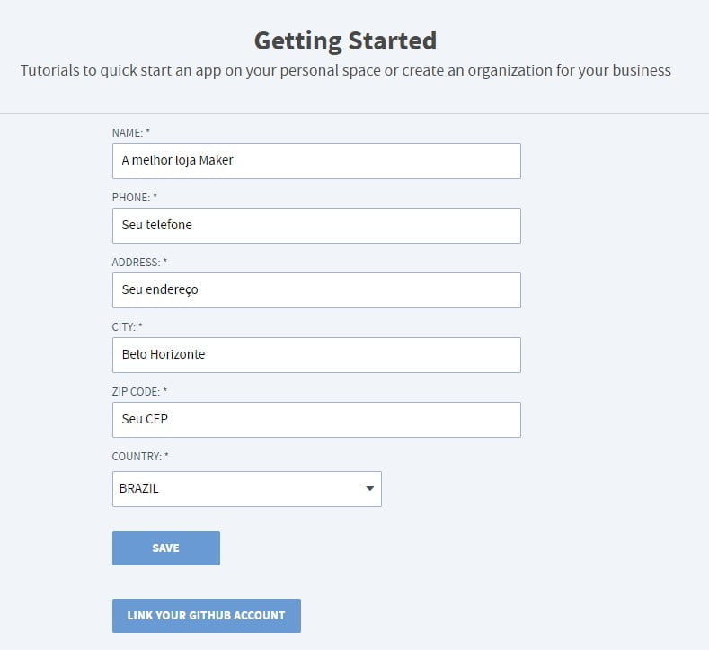
Task: Focus the Name input field
Action: pyautogui.click(x=316, y=161)
